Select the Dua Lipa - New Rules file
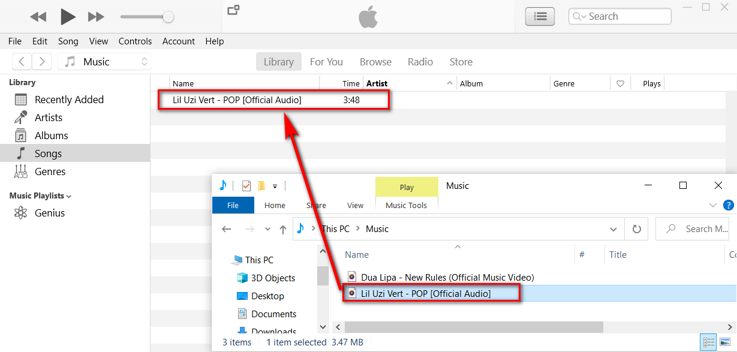737x352 pixels. (x=447, y=277)
